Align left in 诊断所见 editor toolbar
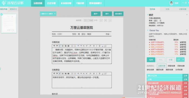This screenshot has width=189, height=98. point(60,46)
